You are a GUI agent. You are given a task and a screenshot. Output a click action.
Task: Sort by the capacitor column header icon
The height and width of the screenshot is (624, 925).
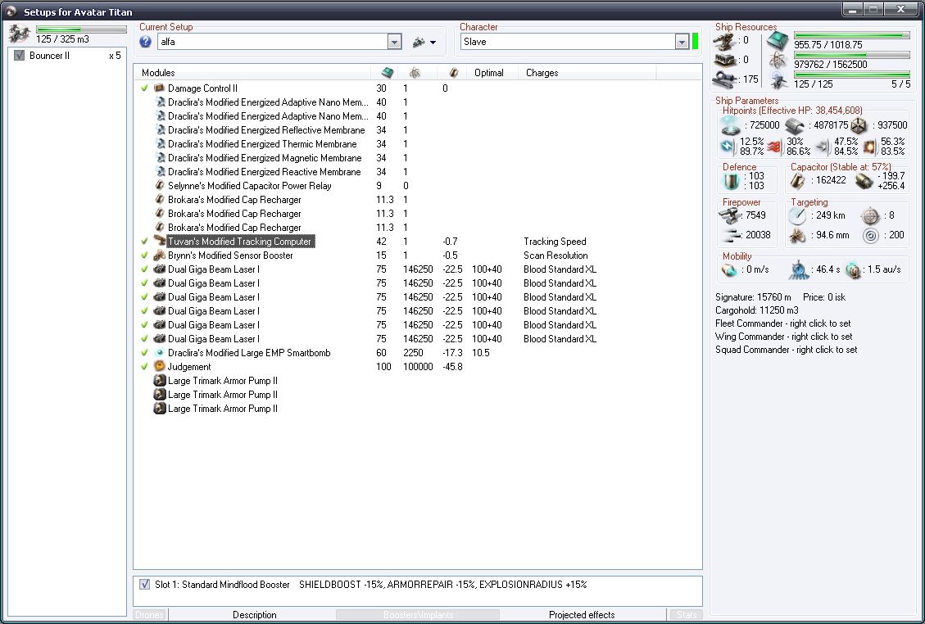[x=453, y=73]
